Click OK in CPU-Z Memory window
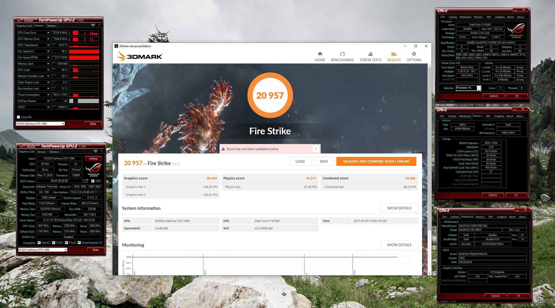The height and width of the screenshot is (308, 555). pos(516,195)
